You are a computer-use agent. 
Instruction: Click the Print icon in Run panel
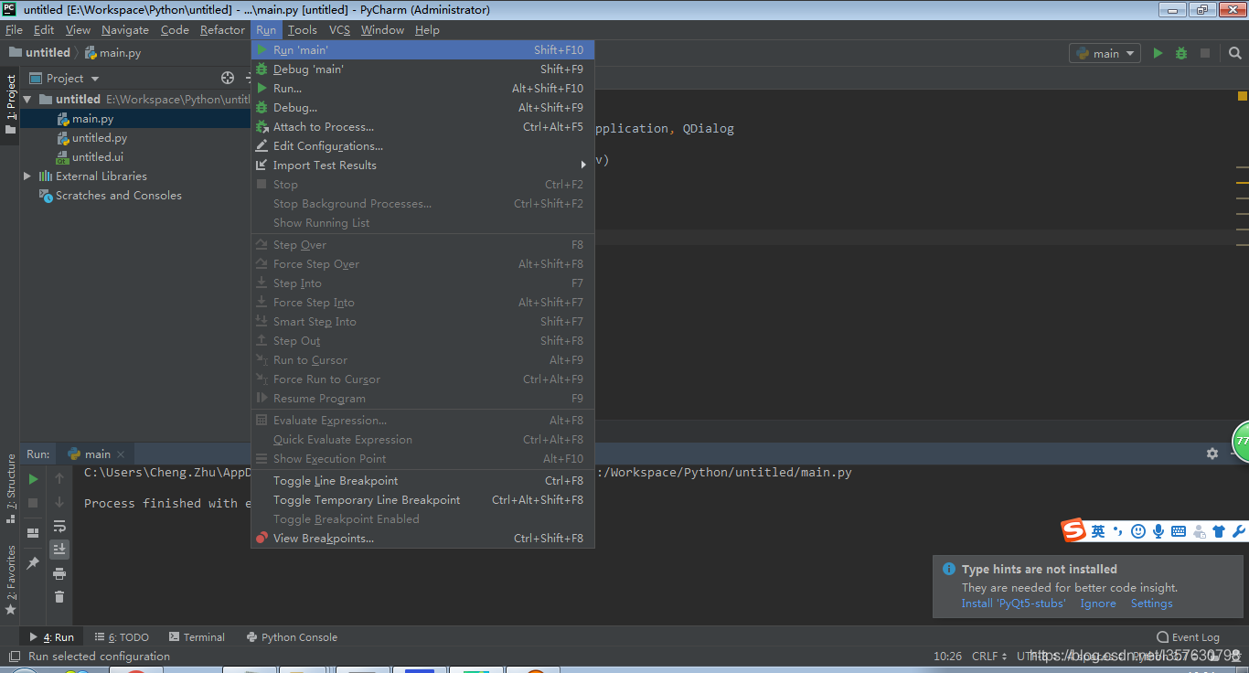(59, 573)
